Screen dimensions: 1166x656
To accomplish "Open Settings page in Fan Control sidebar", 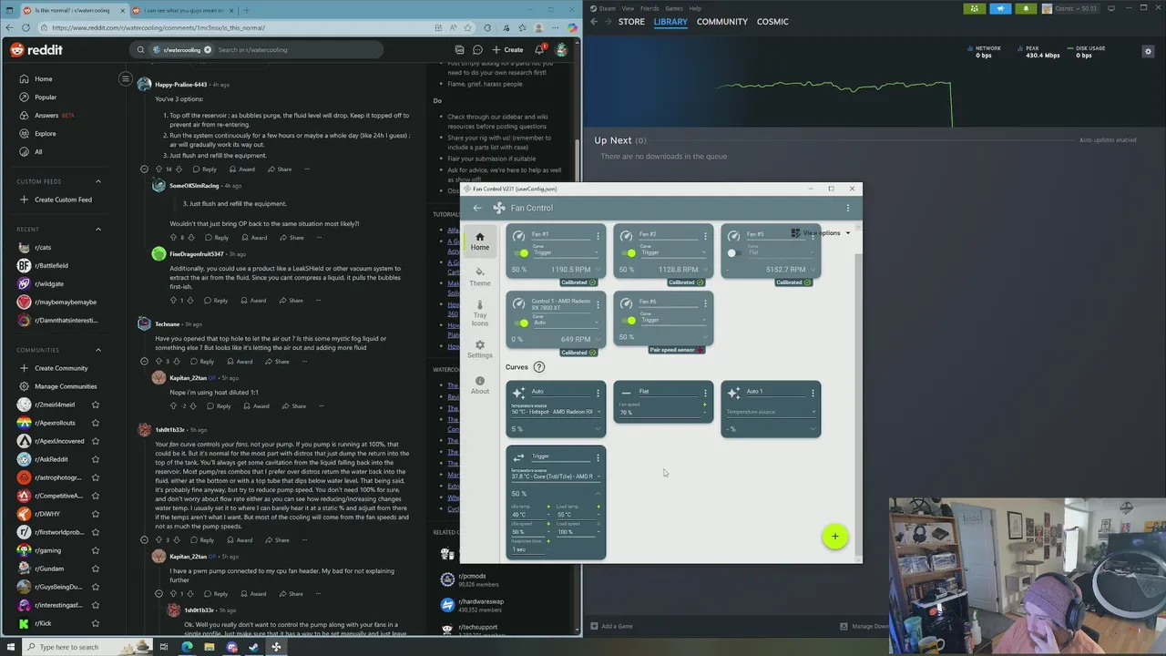I will (x=479, y=350).
